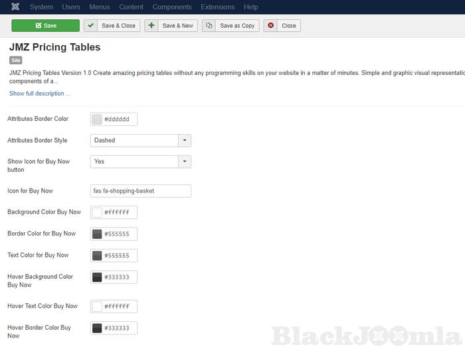This screenshot has width=465, height=349.
Task: Click the green Save button
Action: tap(45, 26)
